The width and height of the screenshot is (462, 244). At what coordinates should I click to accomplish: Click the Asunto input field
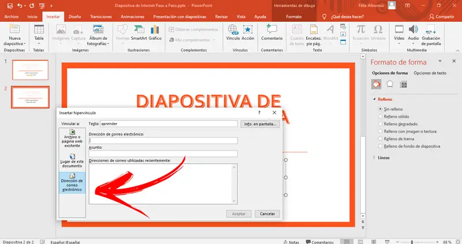click(x=163, y=153)
